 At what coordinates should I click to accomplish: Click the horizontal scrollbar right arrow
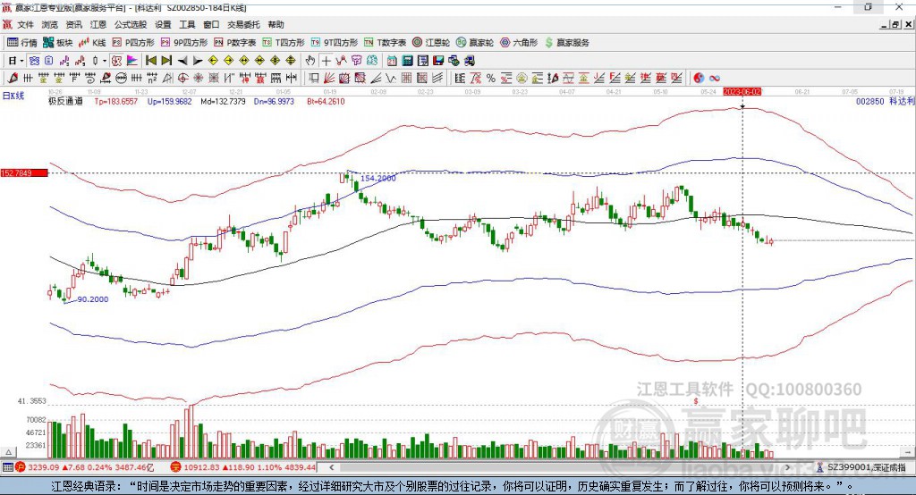coord(787,467)
